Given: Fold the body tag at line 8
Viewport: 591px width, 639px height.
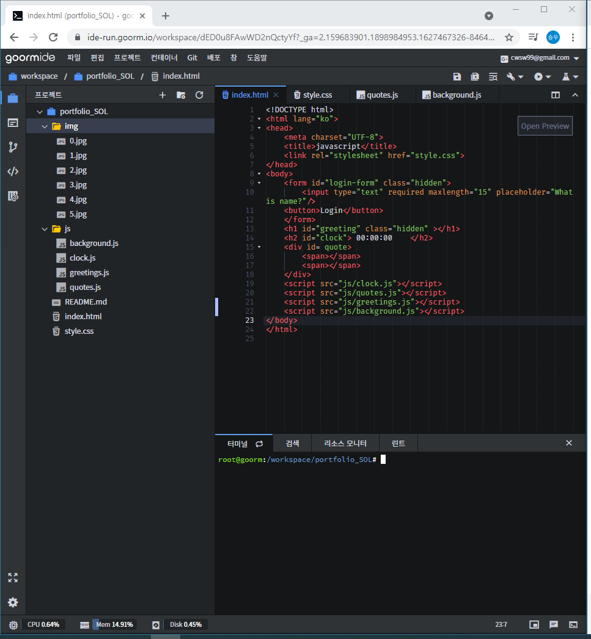Looking at the screenshot, I should point(259,173).
